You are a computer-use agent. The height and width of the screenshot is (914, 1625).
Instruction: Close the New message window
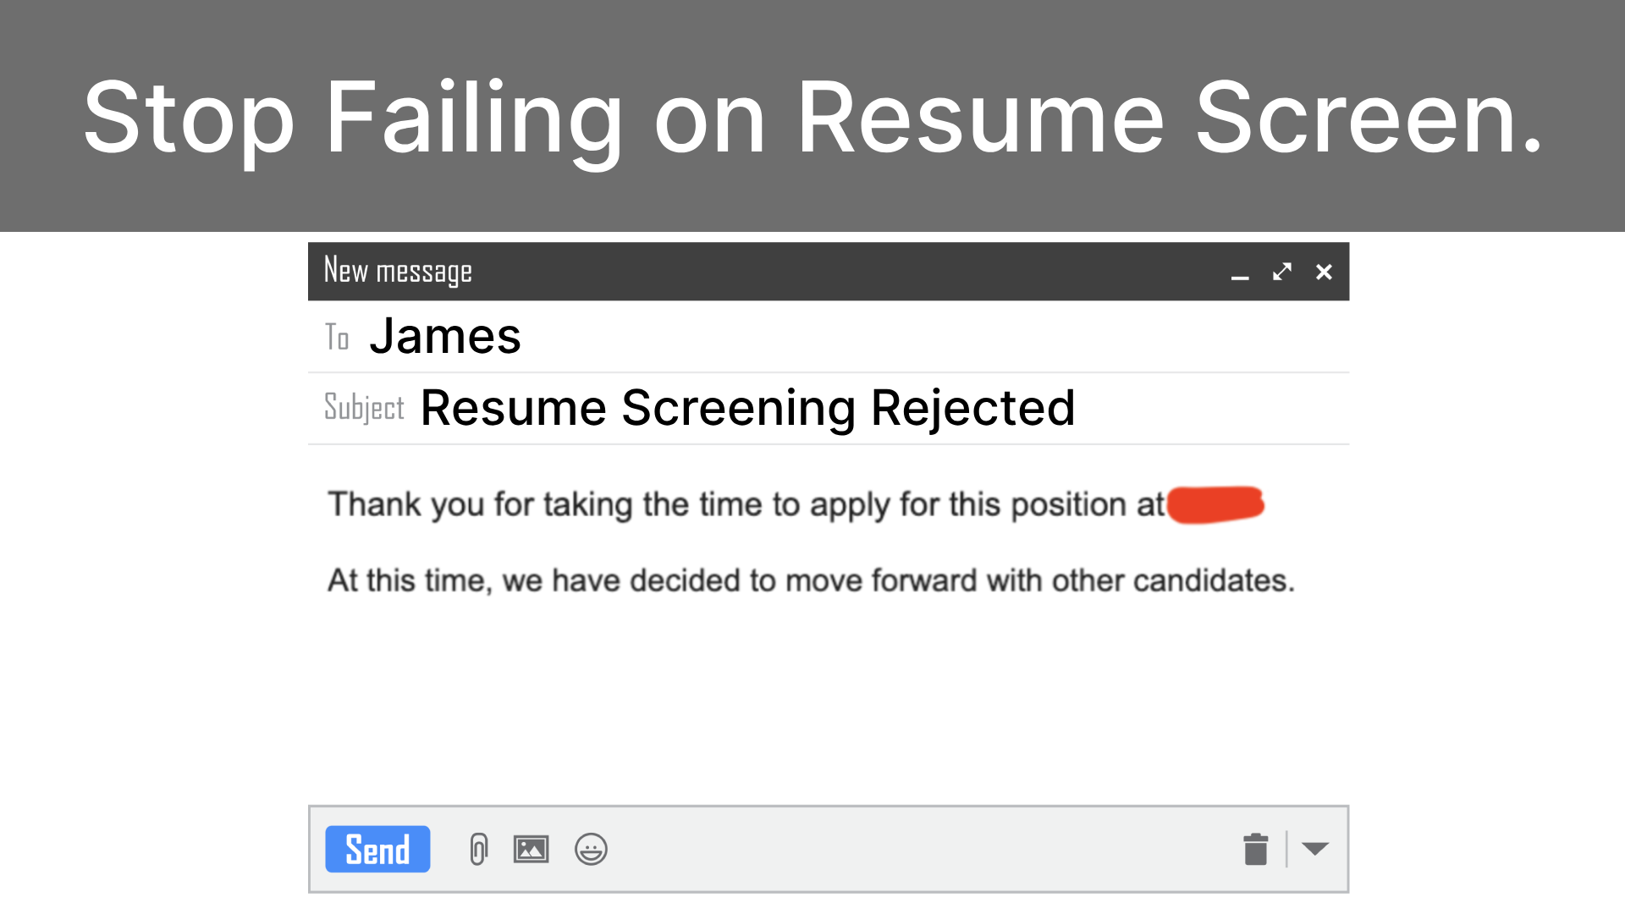[x=1324, y=272]
